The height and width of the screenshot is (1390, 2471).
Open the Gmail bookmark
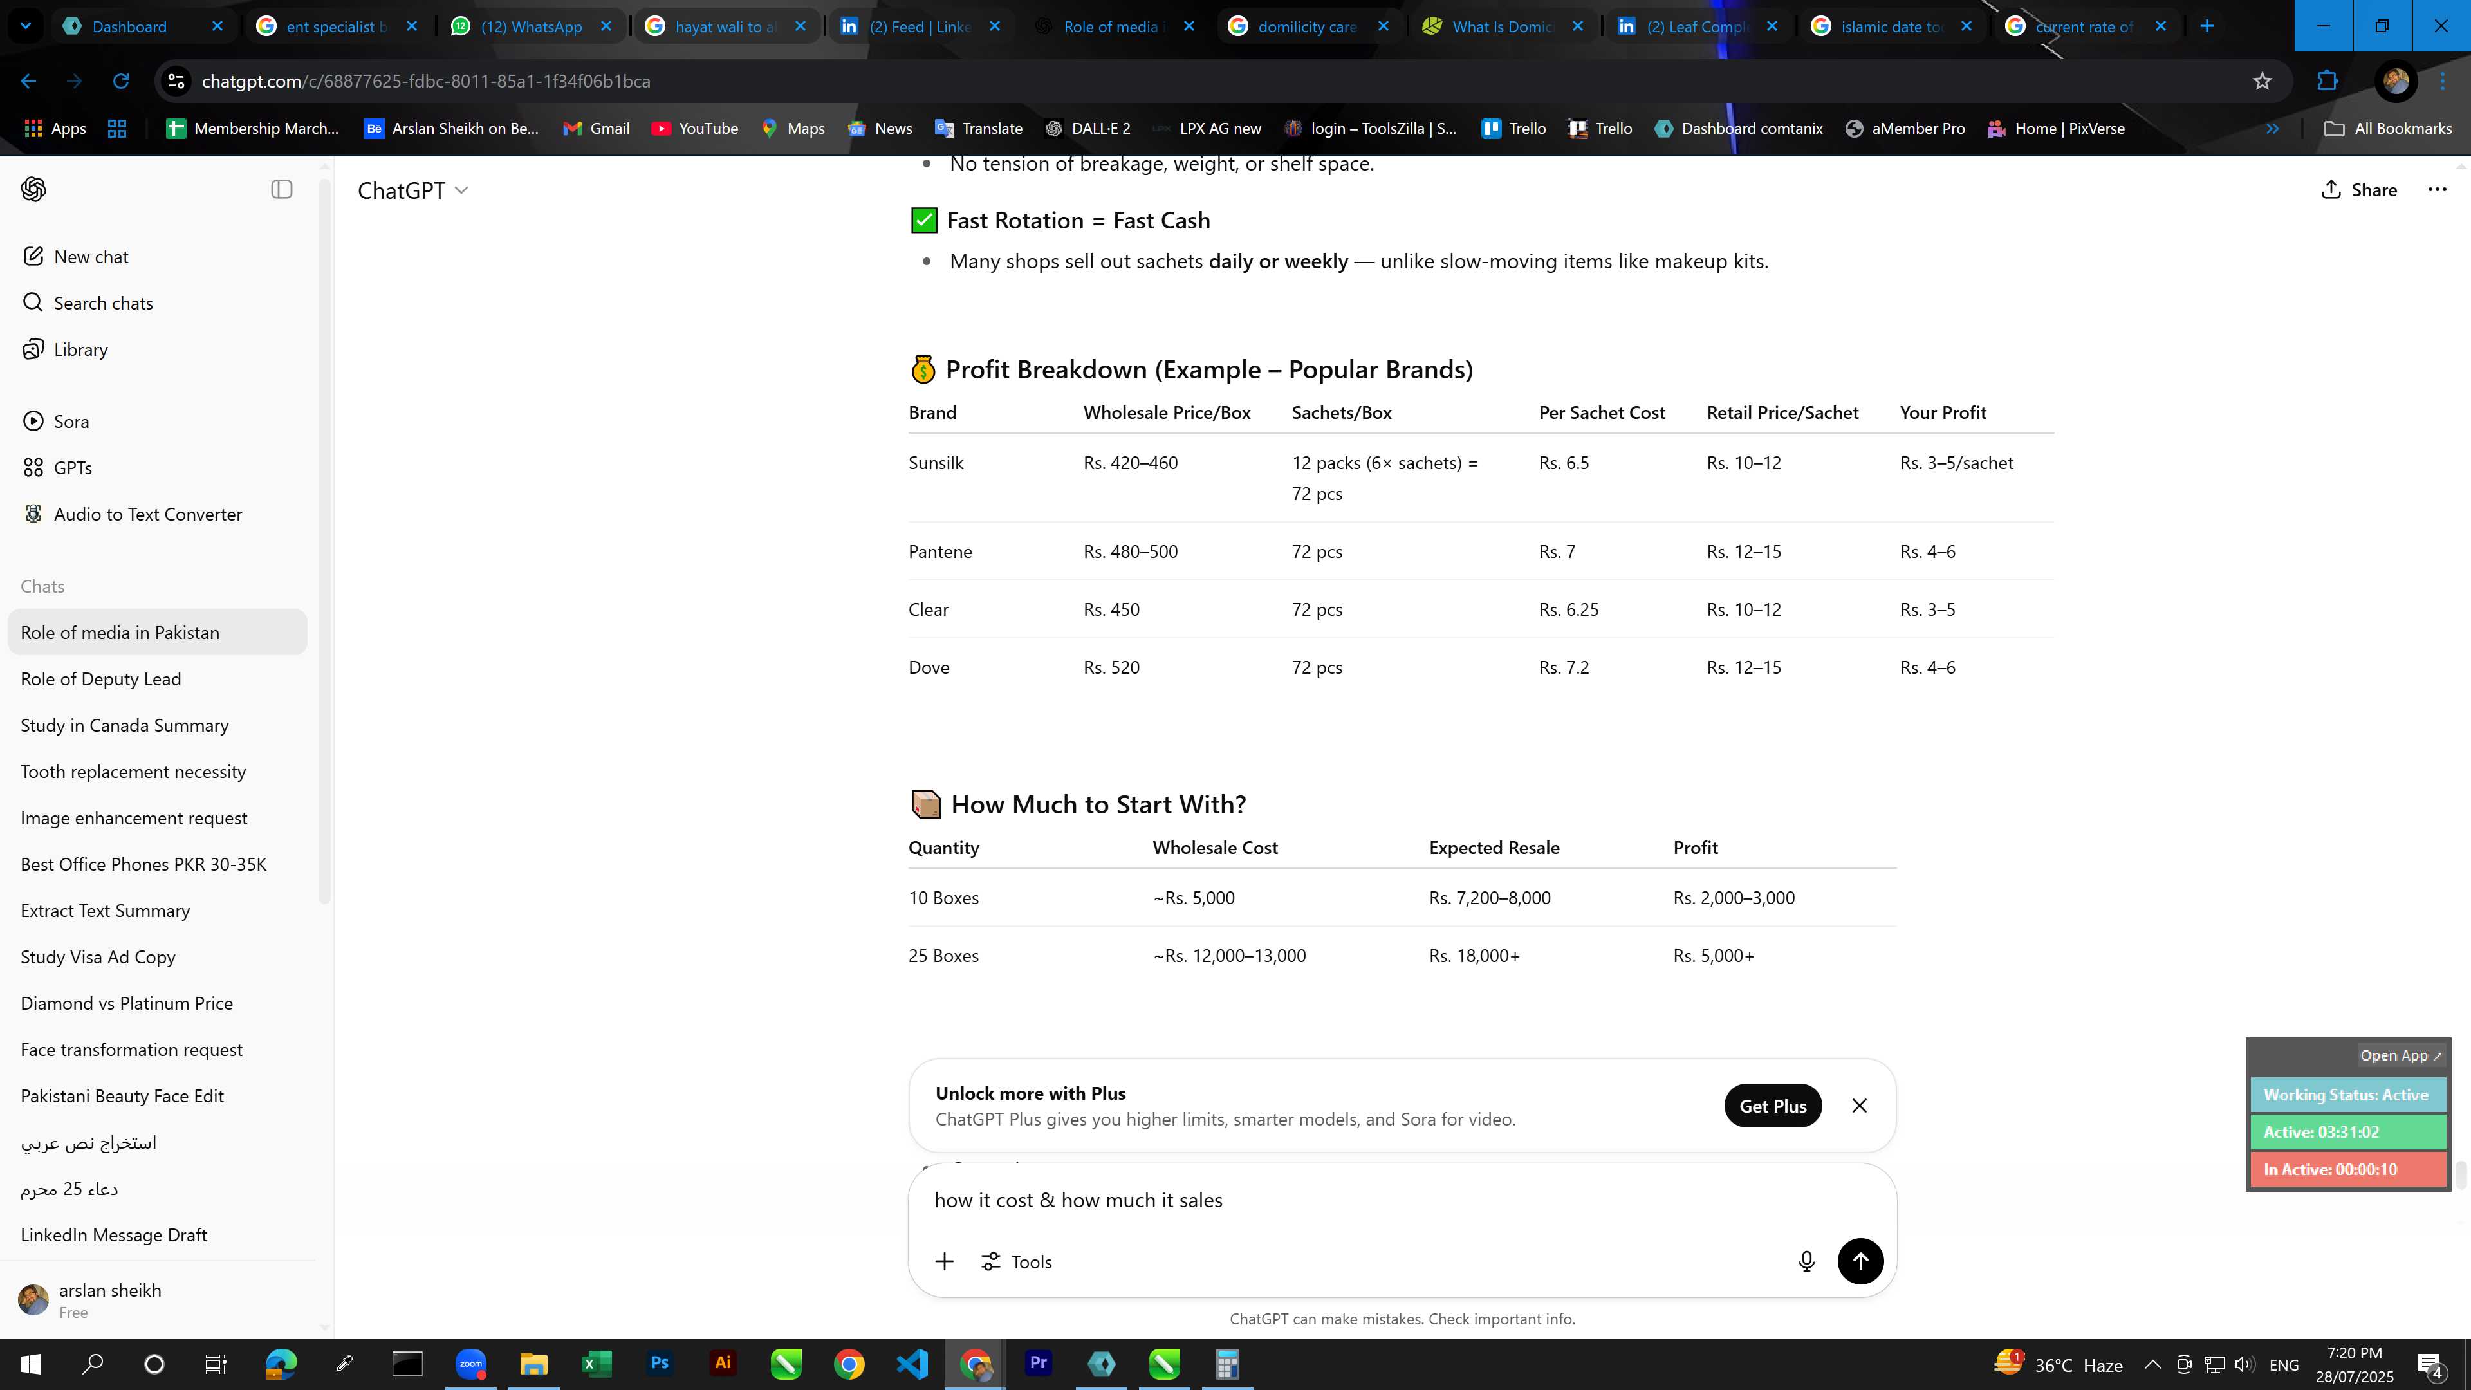(x=596, y=127)
